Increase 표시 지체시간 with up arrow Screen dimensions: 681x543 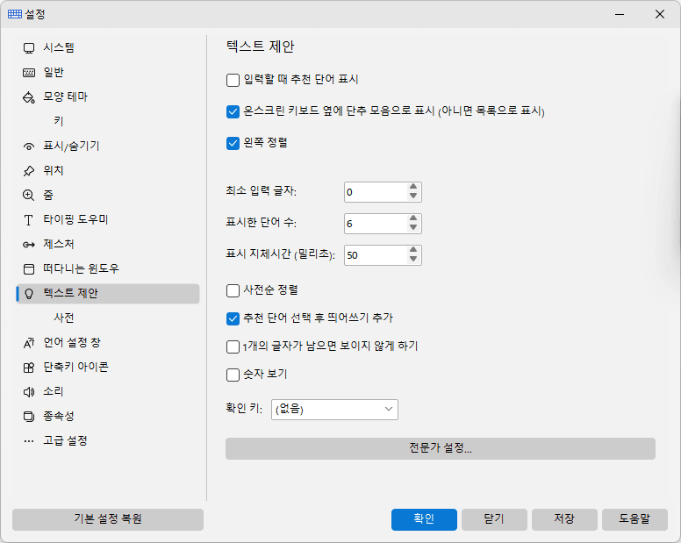coord(413,251)
